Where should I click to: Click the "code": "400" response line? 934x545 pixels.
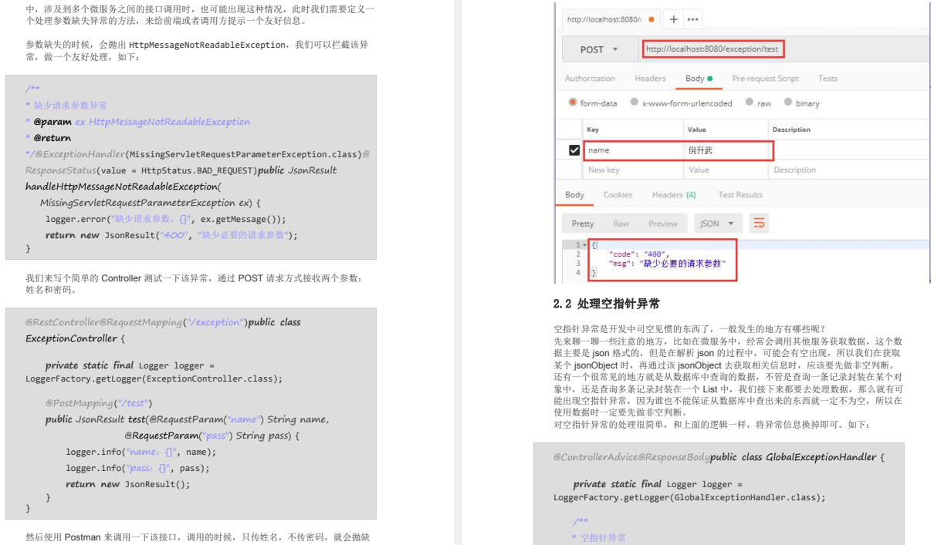[x=639, y=254]
